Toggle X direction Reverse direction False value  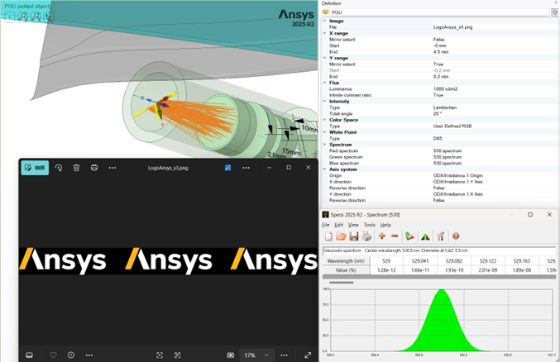click(x=438, y=188)
